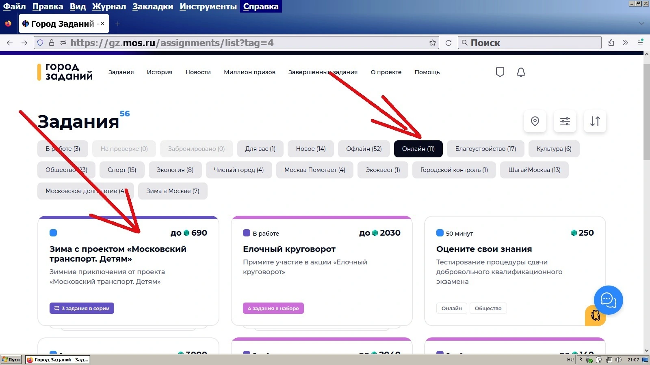Go back with the browser back arrow
The height and width of the screenshot is (365, 650).
(x=10, y=43)
